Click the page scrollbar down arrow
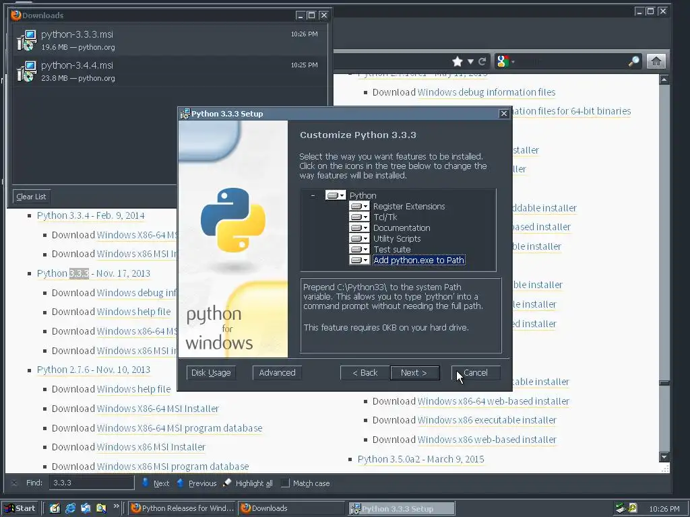 pyautogui.click(x=664, y=457)
